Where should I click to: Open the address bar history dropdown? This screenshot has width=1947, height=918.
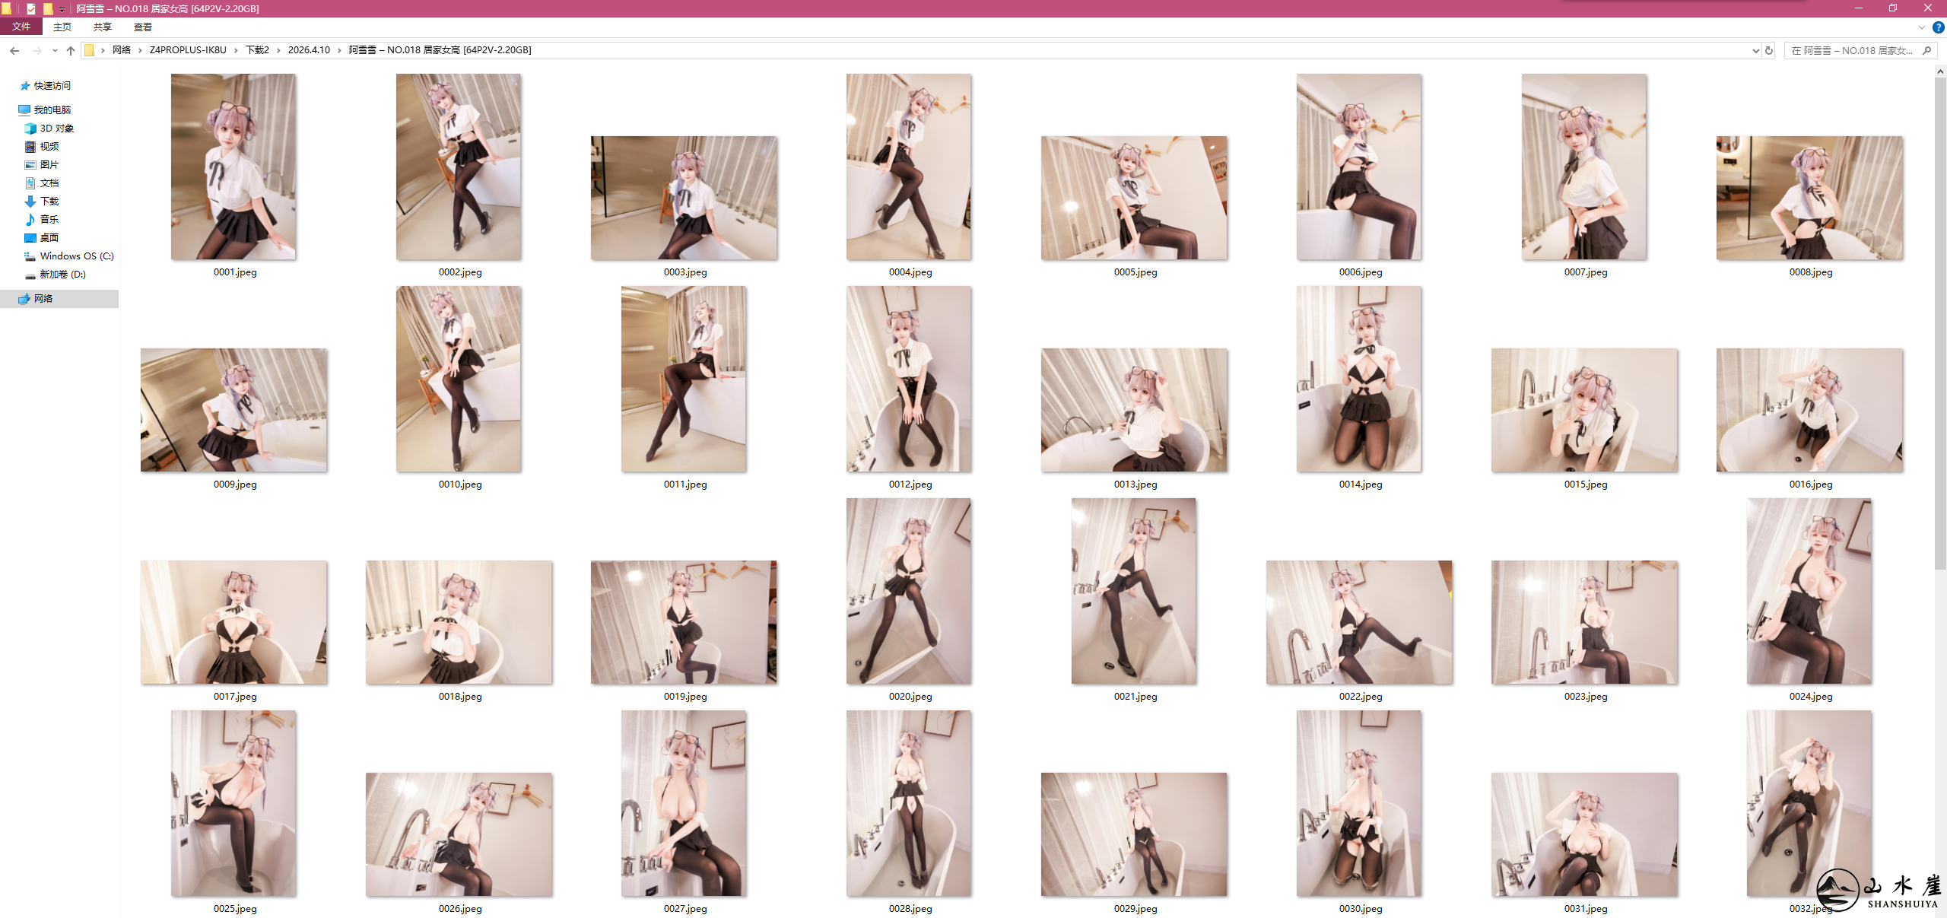click(x=1756, y=50)
